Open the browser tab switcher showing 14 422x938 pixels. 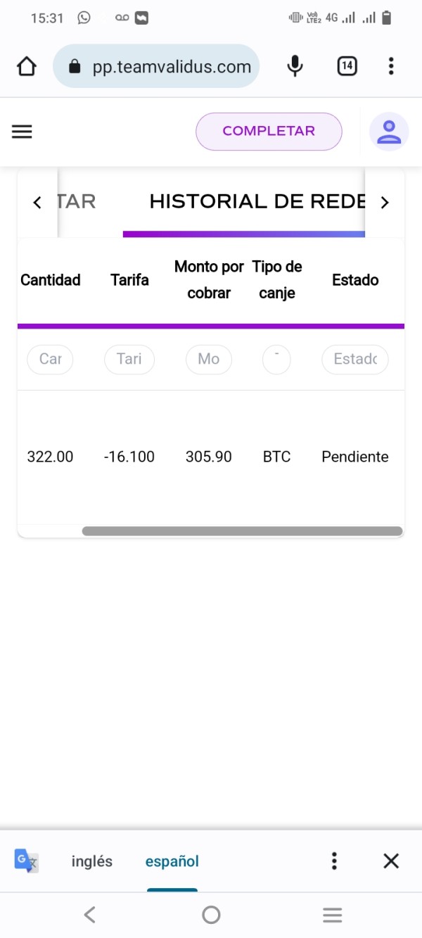pos(347,67)
